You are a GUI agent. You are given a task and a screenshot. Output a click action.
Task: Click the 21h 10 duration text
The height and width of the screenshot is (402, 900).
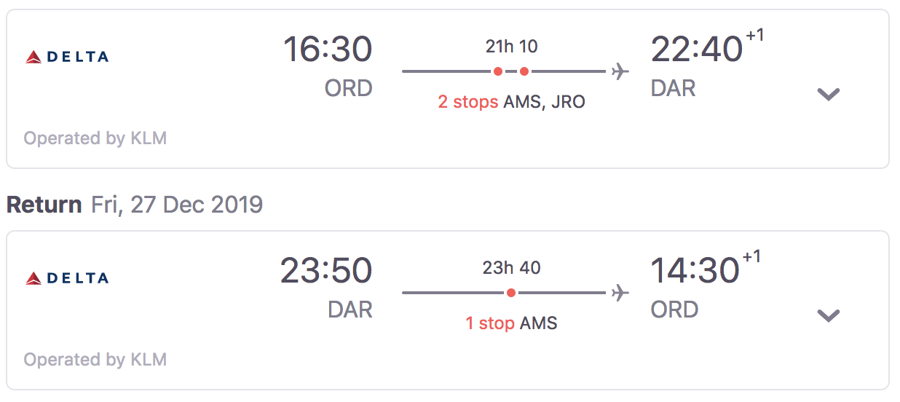coord(511,47)
